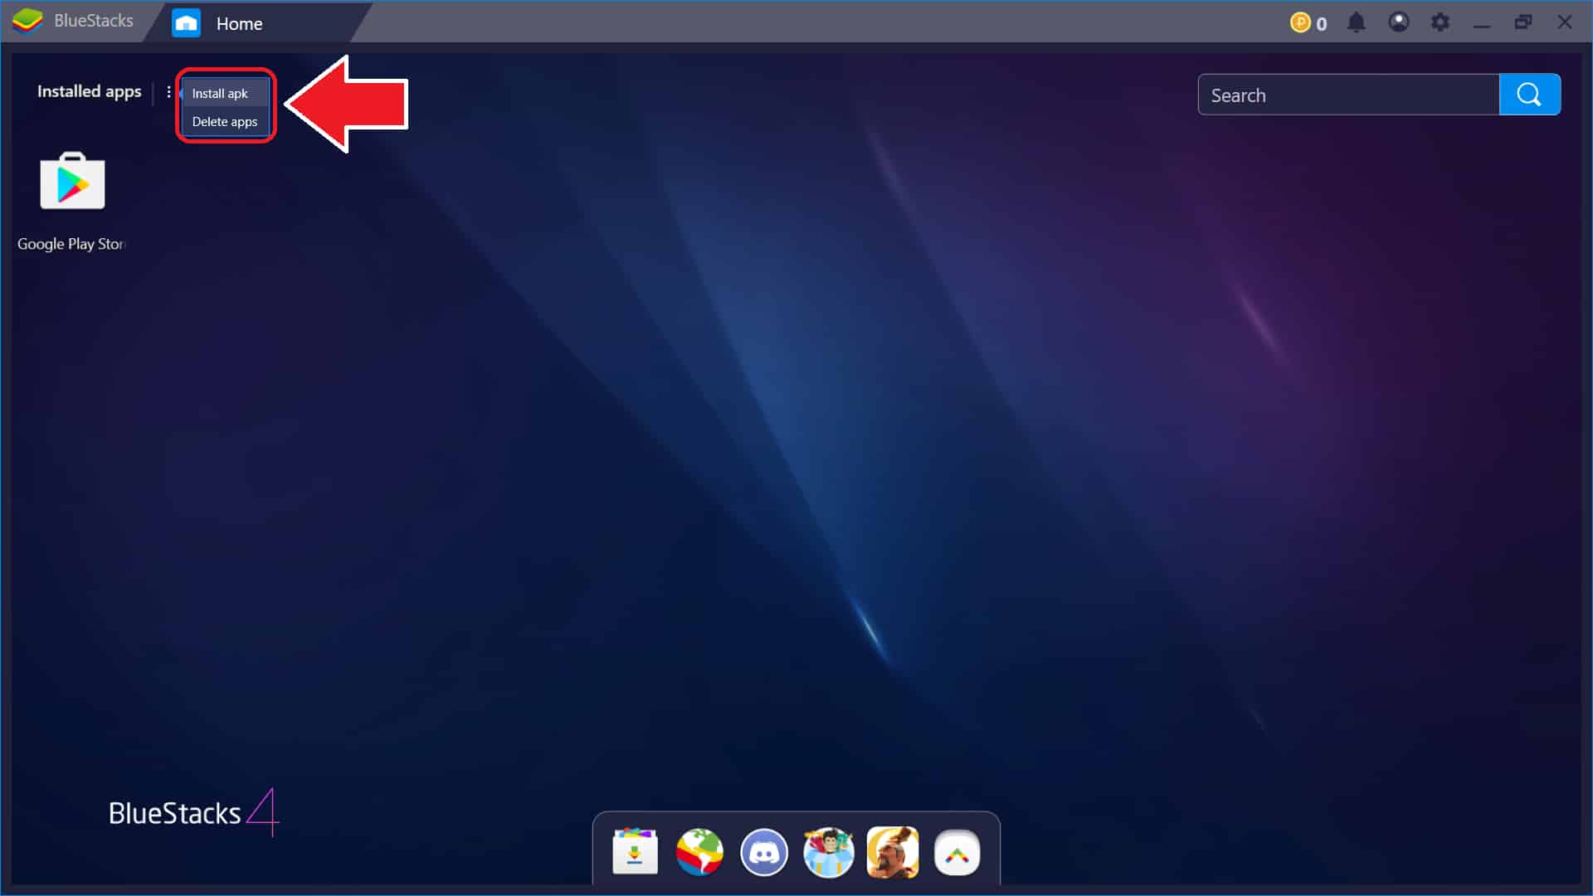The height and width of the screenshot is (896, 1593).
Task: Choose Install apk from the menu
Action: [x=225, y=93]
